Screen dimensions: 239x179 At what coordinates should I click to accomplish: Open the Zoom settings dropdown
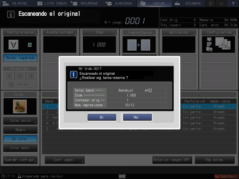[x=99, y=32]
